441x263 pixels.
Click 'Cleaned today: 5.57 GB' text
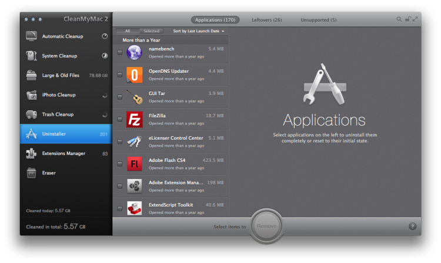(x=48, y=211)
